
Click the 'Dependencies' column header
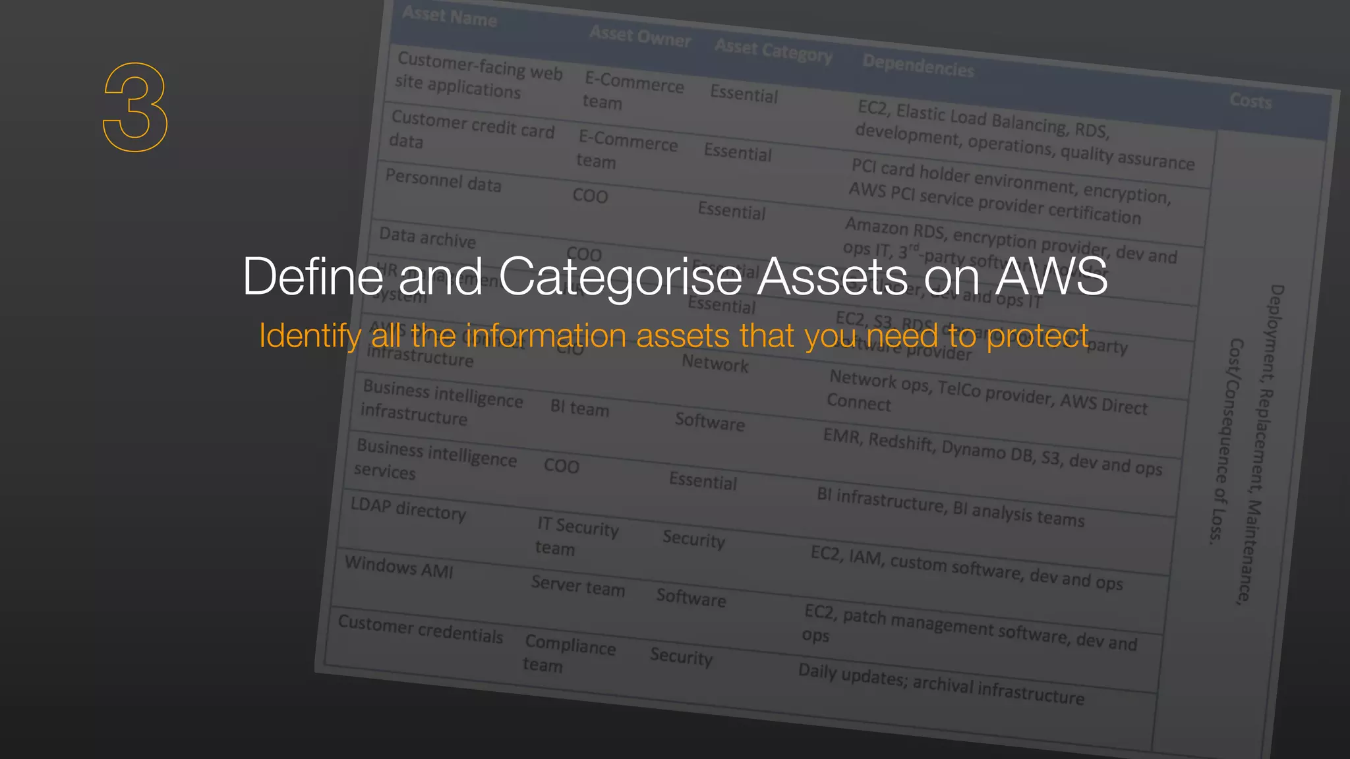[918, 65]
